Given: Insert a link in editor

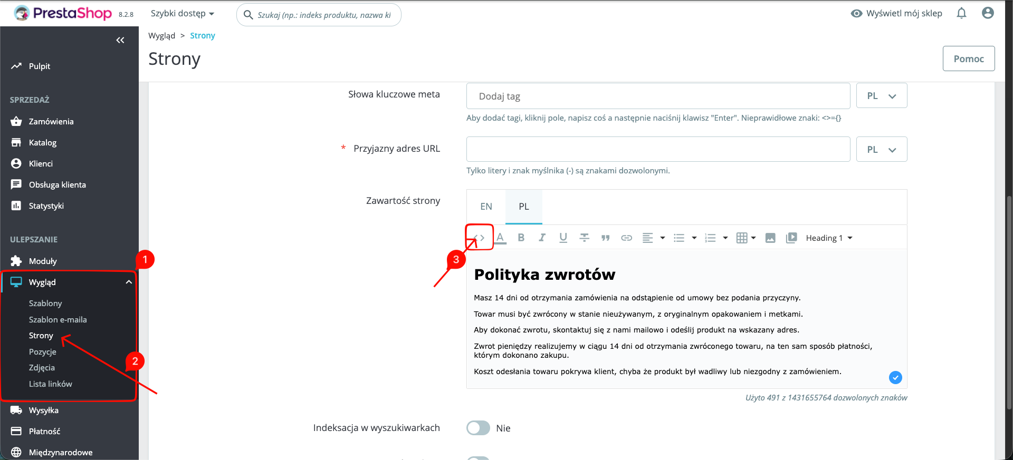Looking at the screenshot, I should (626, 238).
